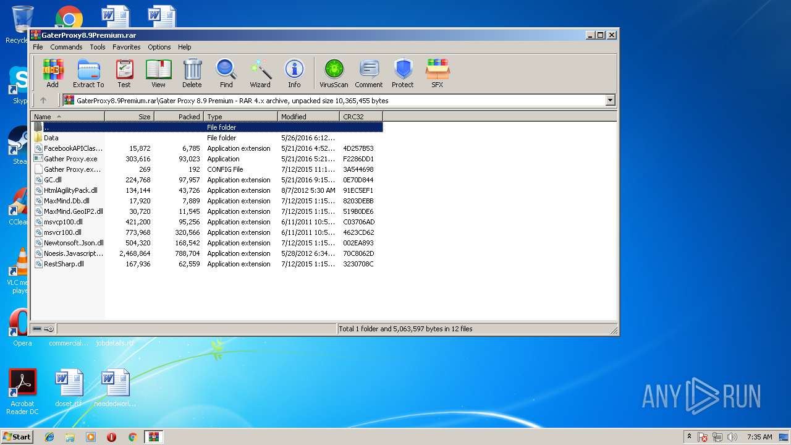Click the status bar key icon

(49, 329)
